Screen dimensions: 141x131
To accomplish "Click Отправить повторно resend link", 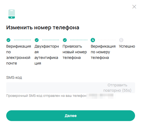I will [x=117, y=88].
